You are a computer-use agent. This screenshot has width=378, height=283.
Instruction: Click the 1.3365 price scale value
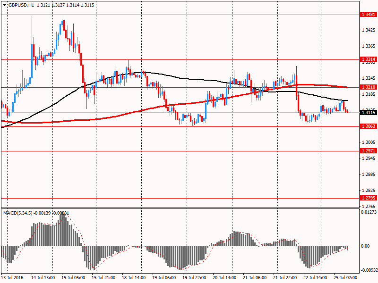(x=369, y=46)
